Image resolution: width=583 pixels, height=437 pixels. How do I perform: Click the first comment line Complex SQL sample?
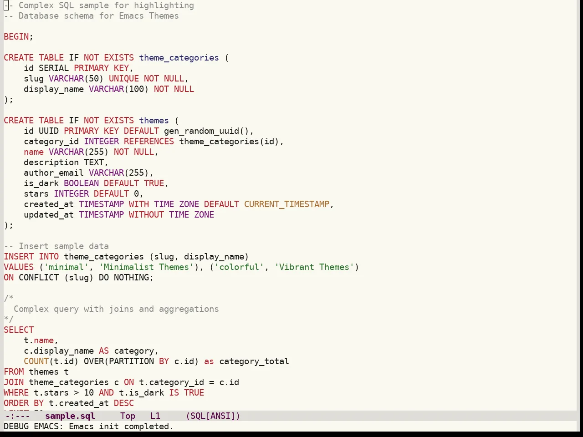click(99, 5)
